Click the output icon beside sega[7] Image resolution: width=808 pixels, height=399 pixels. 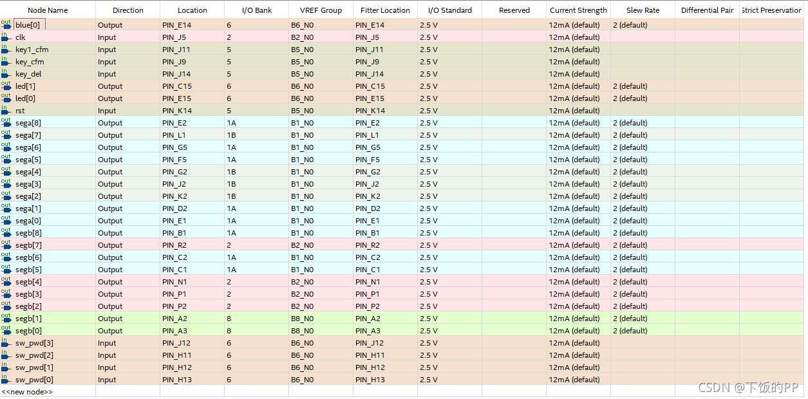click(x=6, y=135)
